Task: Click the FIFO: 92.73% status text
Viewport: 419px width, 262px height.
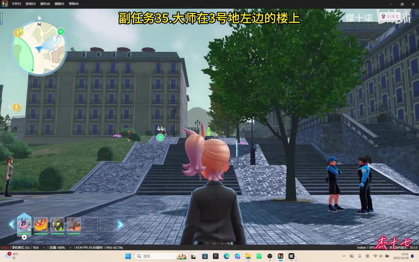Action: 114,247
